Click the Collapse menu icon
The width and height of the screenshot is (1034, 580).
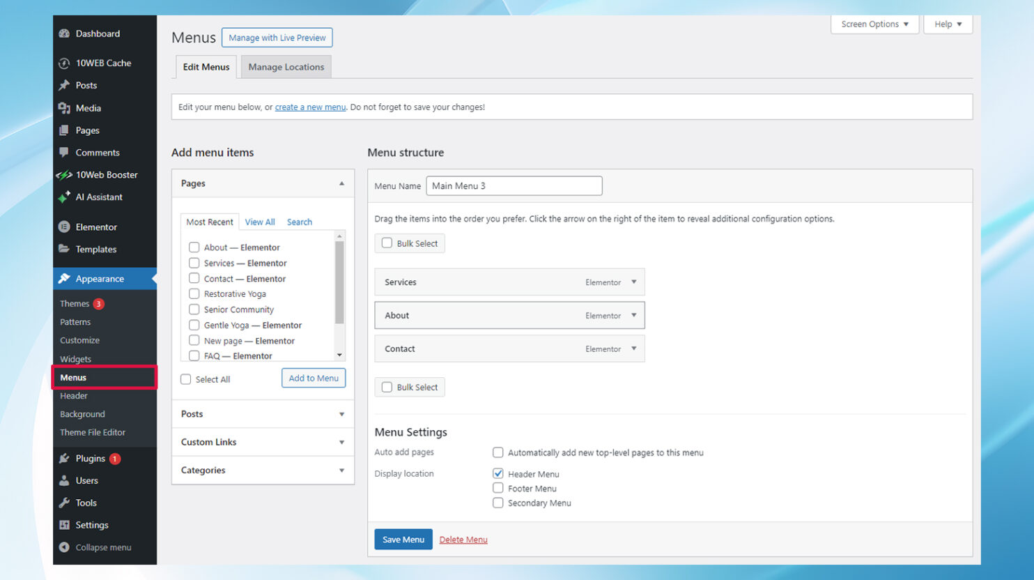point(63,547)
